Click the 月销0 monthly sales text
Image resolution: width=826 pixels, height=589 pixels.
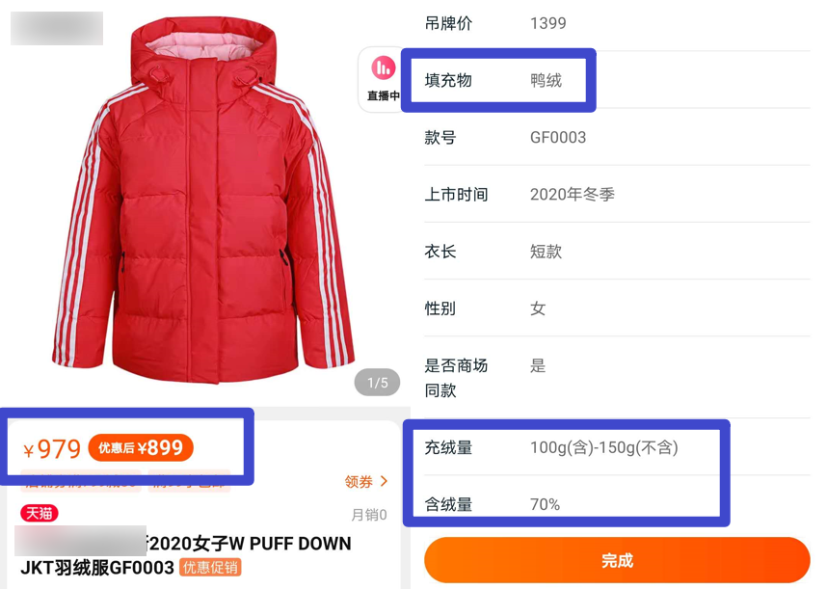(369, 515)
